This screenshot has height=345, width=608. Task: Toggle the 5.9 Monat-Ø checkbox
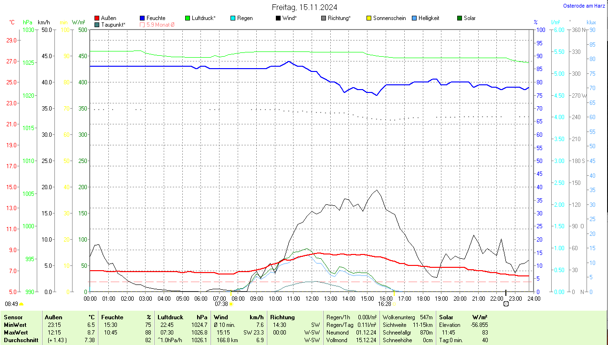click(x=142, y=25)
